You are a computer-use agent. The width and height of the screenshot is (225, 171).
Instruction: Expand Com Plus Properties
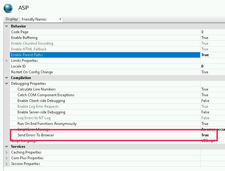pos(7,158)
